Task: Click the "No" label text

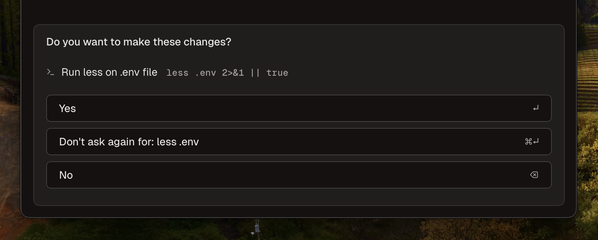Action: pos(66,175)
